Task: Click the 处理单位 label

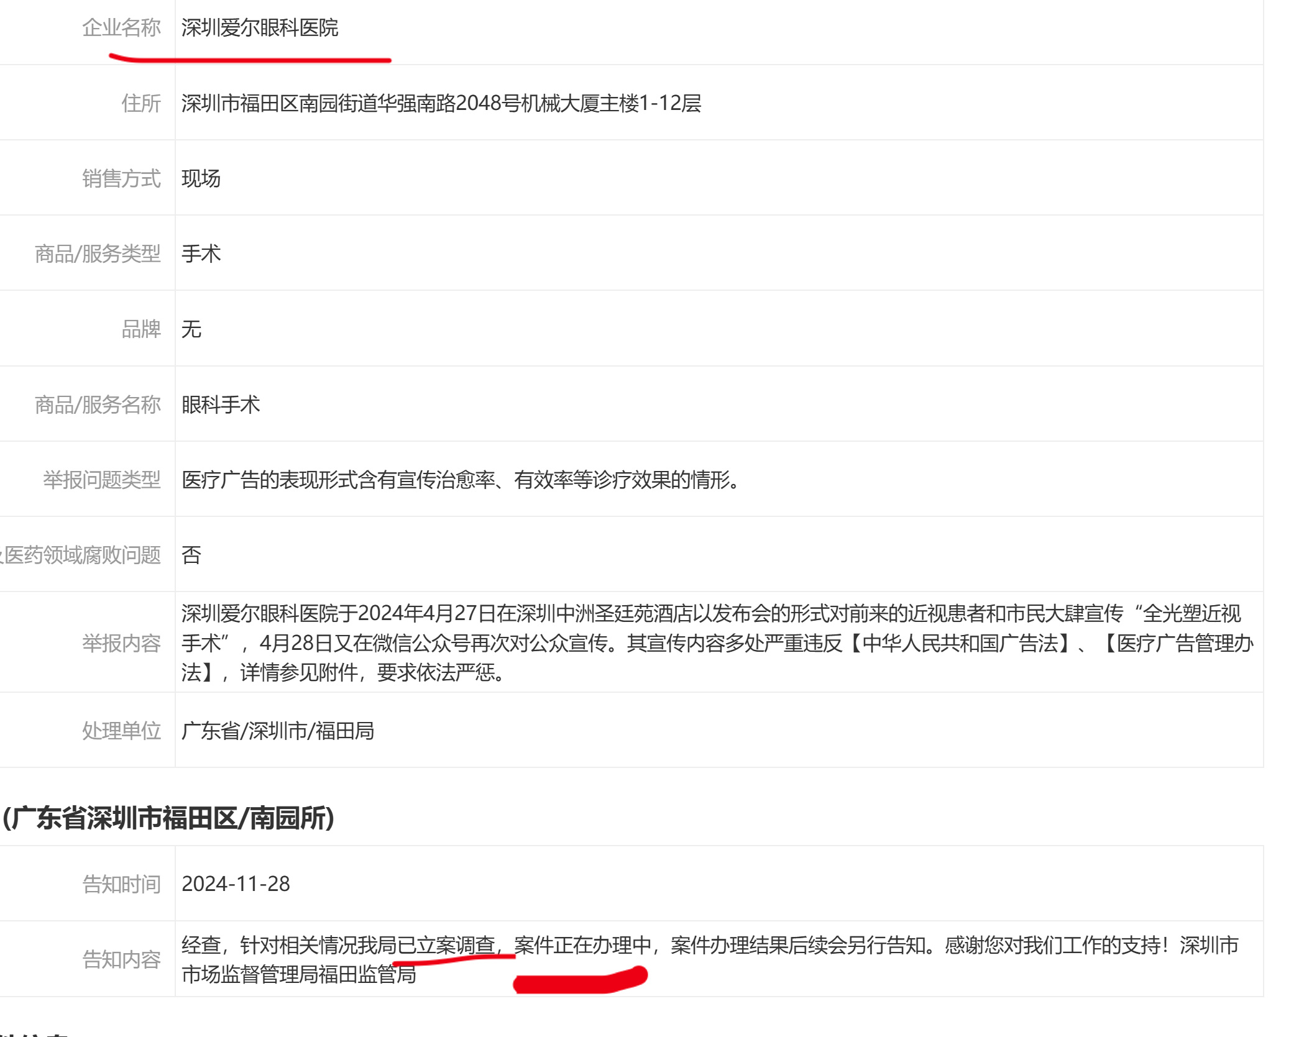Action: 121,731
